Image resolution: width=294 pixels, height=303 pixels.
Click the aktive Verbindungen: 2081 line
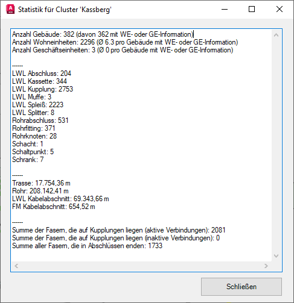pyautogui.click(x=119, y=230)
